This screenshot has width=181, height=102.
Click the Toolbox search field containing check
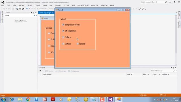pyautogui.click(x=19, y=15)
